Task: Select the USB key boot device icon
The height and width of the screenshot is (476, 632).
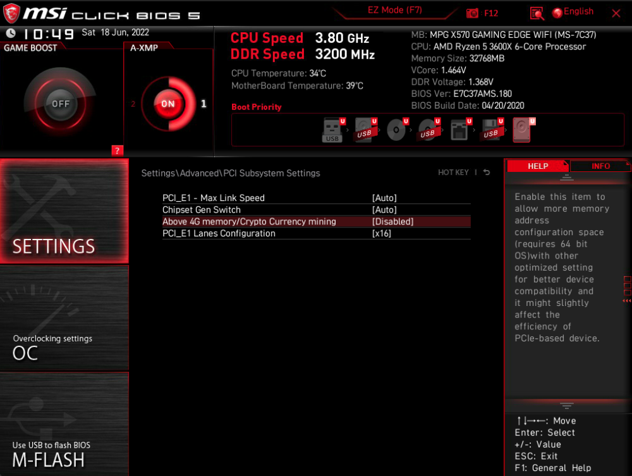Action: pos(332,130)
